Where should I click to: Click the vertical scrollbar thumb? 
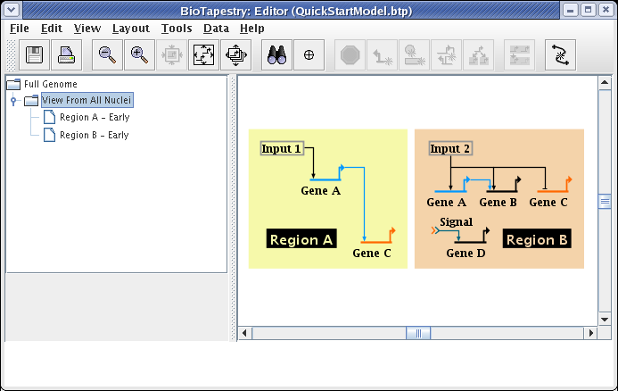point(604,203)
